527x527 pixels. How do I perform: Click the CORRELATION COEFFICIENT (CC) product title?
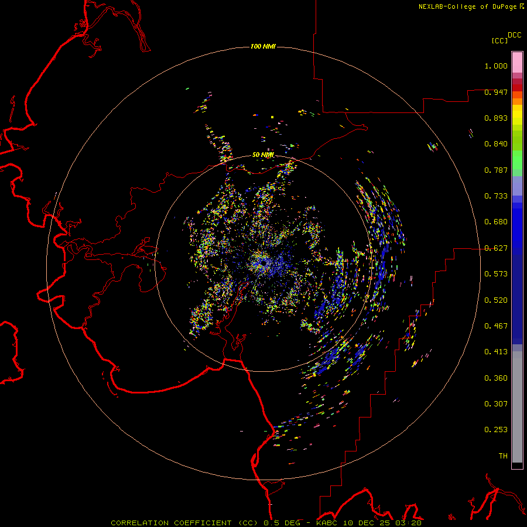pos(184,523)
